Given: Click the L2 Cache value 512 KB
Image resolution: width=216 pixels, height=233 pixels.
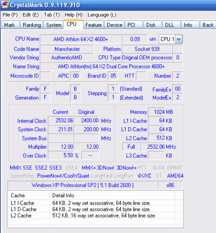Looking at the screenshot, I should [x=156, y=138].
